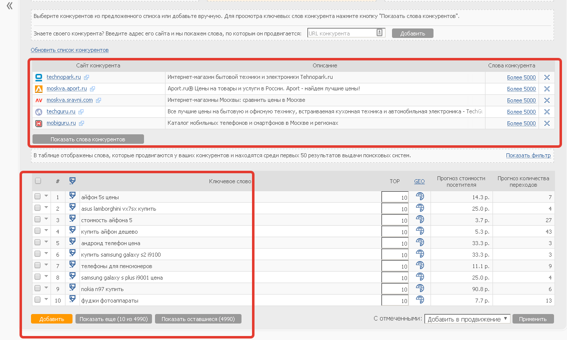Viewport: 567px width, 340px height.
Task: Expand row arrow for телефоны для пенсионеров
Action: [46, 265]
